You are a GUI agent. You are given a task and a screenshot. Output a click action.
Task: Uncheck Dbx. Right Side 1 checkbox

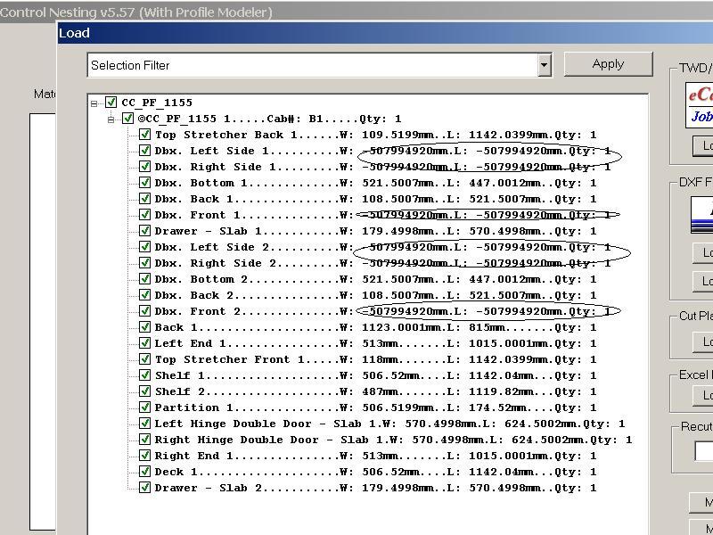click(144, 167)
